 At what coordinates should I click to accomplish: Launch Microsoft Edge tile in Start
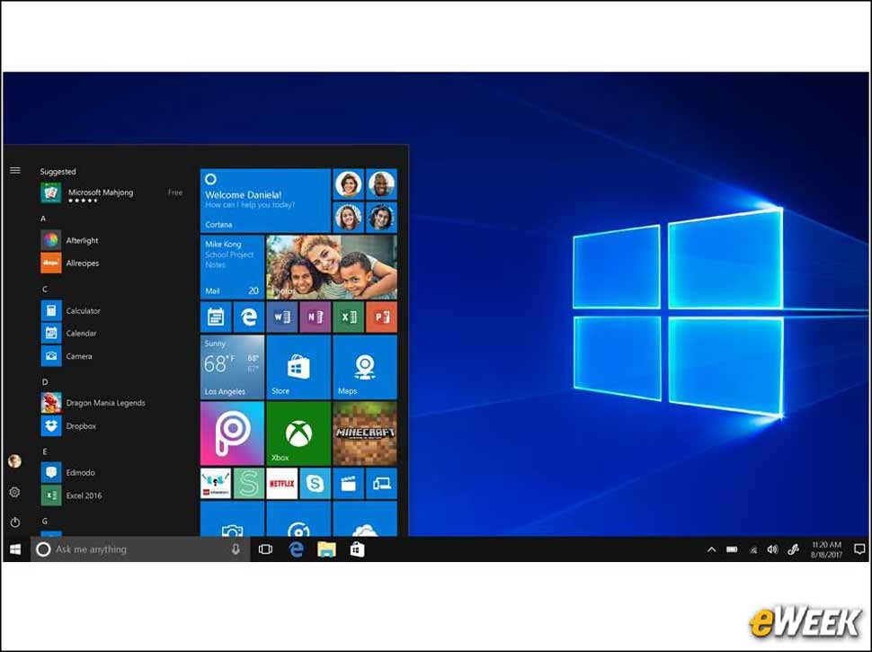(249, 317)
